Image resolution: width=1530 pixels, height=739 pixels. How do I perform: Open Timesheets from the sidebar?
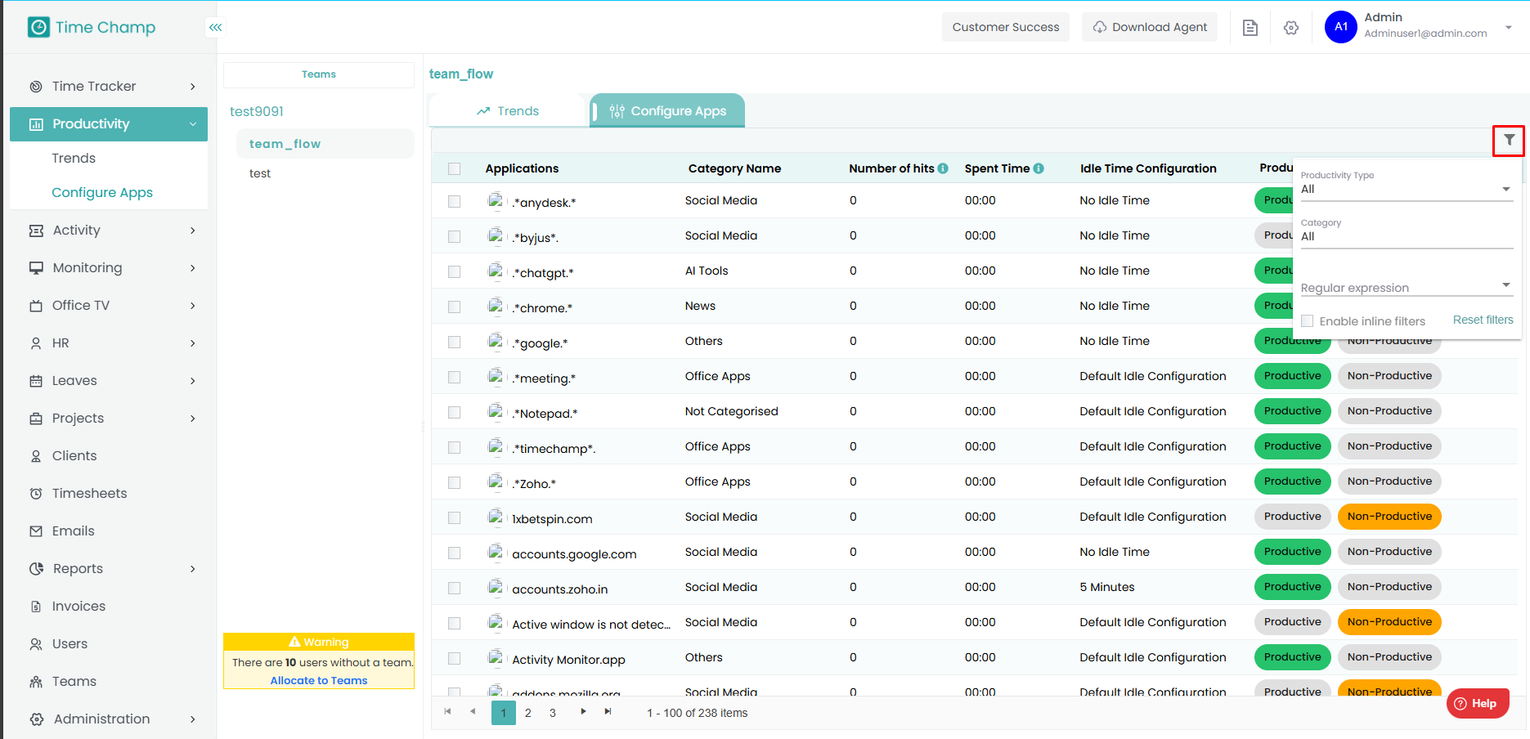pyautogui.click(x=89, y=494)
